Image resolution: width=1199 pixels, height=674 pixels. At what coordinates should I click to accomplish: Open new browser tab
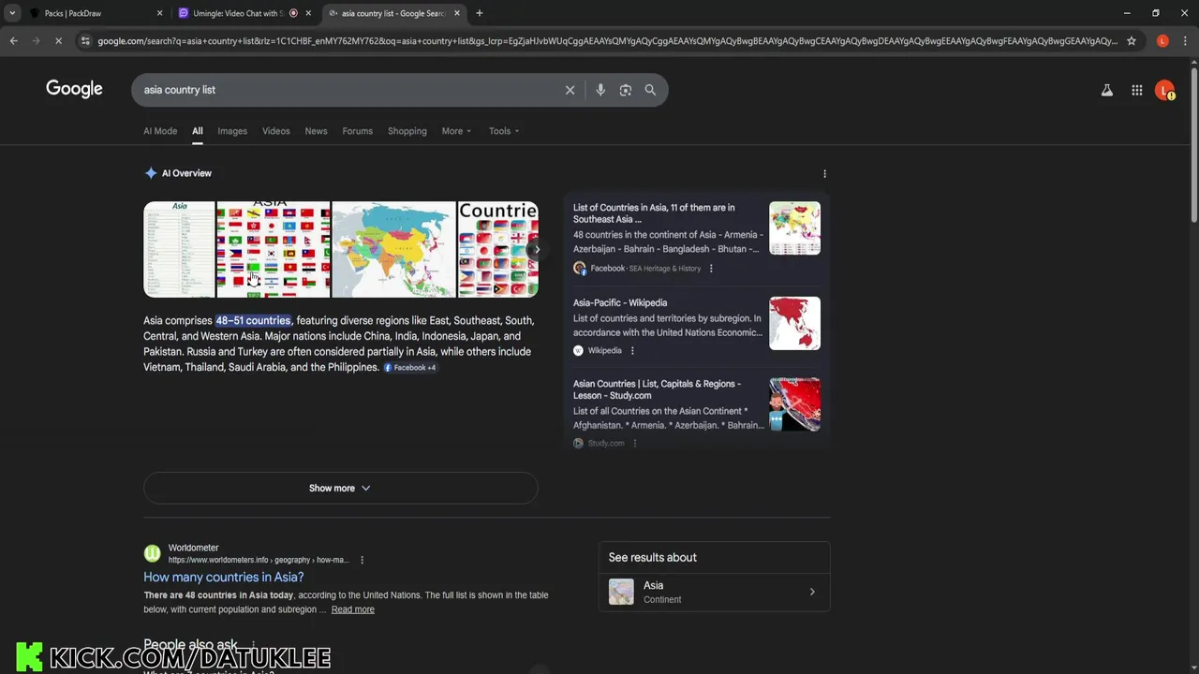(x=479, y=13)
